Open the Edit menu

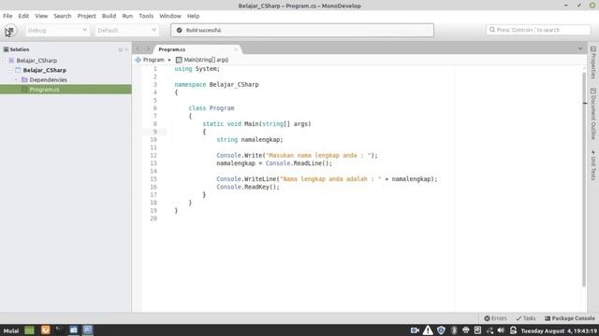tap(23, 16)
